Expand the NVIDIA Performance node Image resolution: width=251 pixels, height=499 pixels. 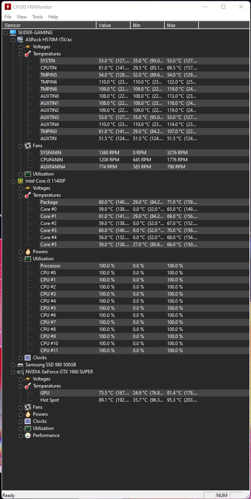coord(20,436)
